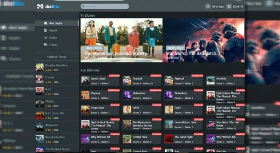Open the Star Wars: The Bad Batch banner
The image size is (280, 153).
point(203,40)
